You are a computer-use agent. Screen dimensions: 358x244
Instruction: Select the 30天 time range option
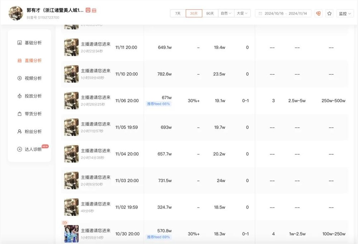click(194, 13)
